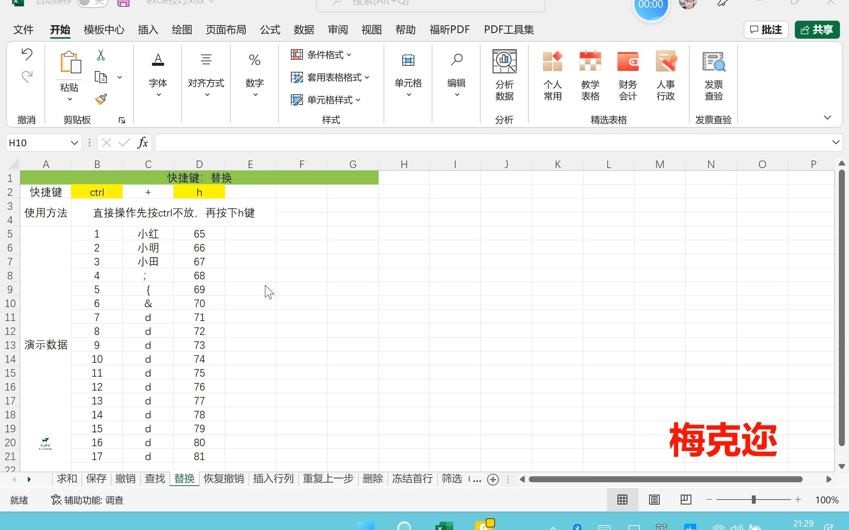849x530 pixels.
Task: Switch to Normal view in status bar
Action: [622, 500]
